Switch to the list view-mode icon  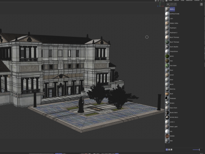[169, 150]
